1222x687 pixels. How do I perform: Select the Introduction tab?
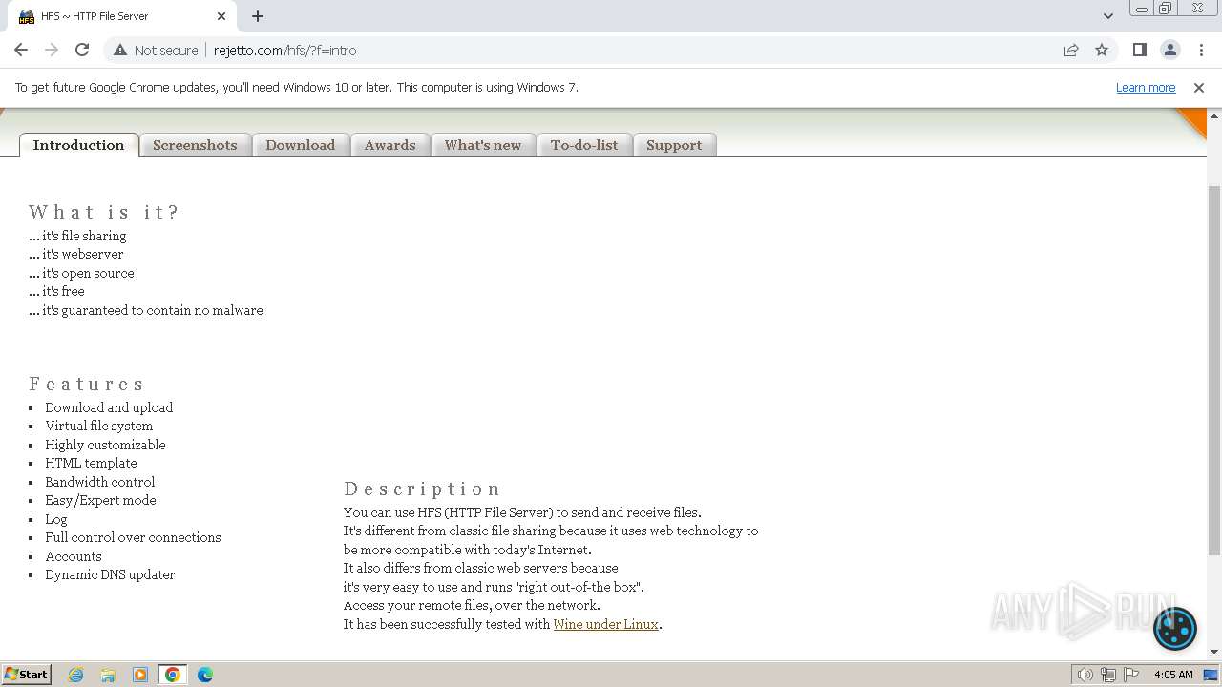coord(78,145)
